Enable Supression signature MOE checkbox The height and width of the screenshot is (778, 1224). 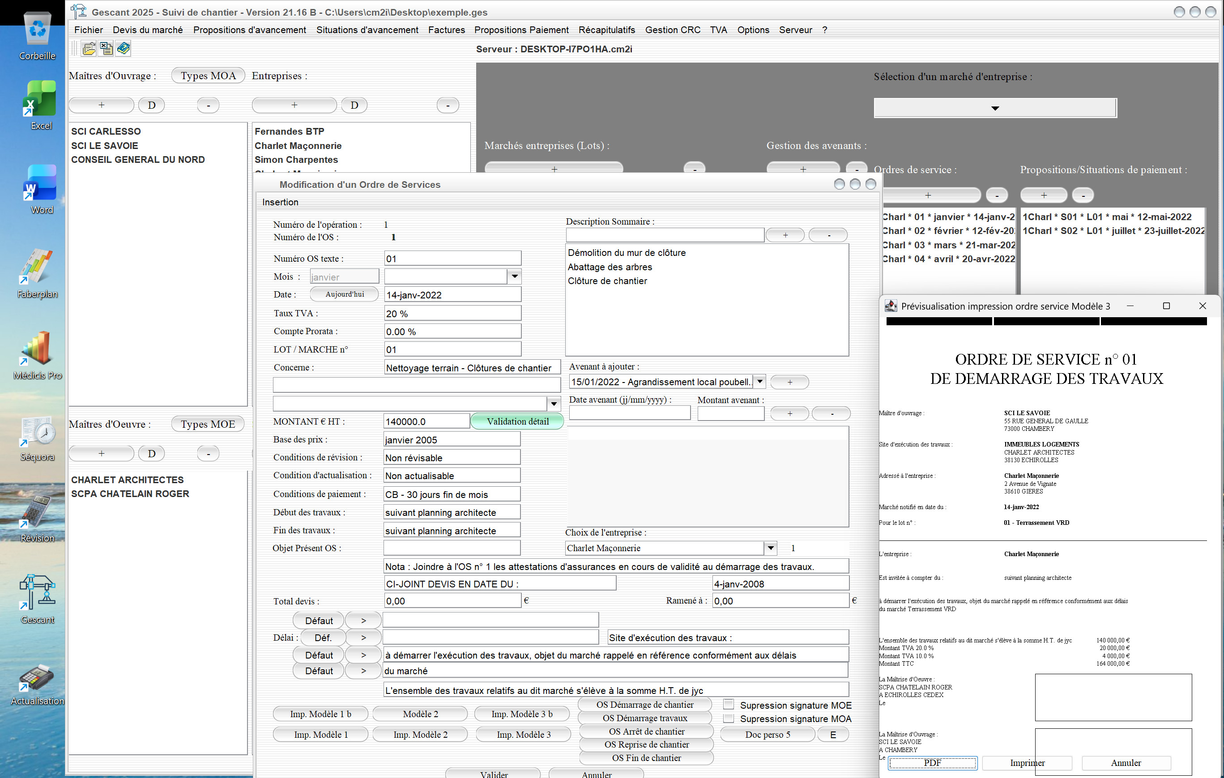729,704
